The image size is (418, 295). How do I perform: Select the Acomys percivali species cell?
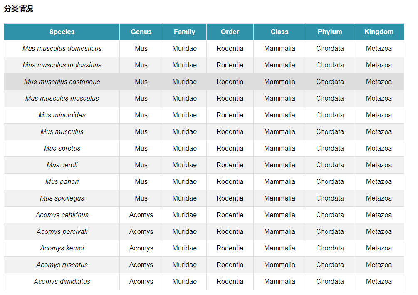[x=62, y=231]
